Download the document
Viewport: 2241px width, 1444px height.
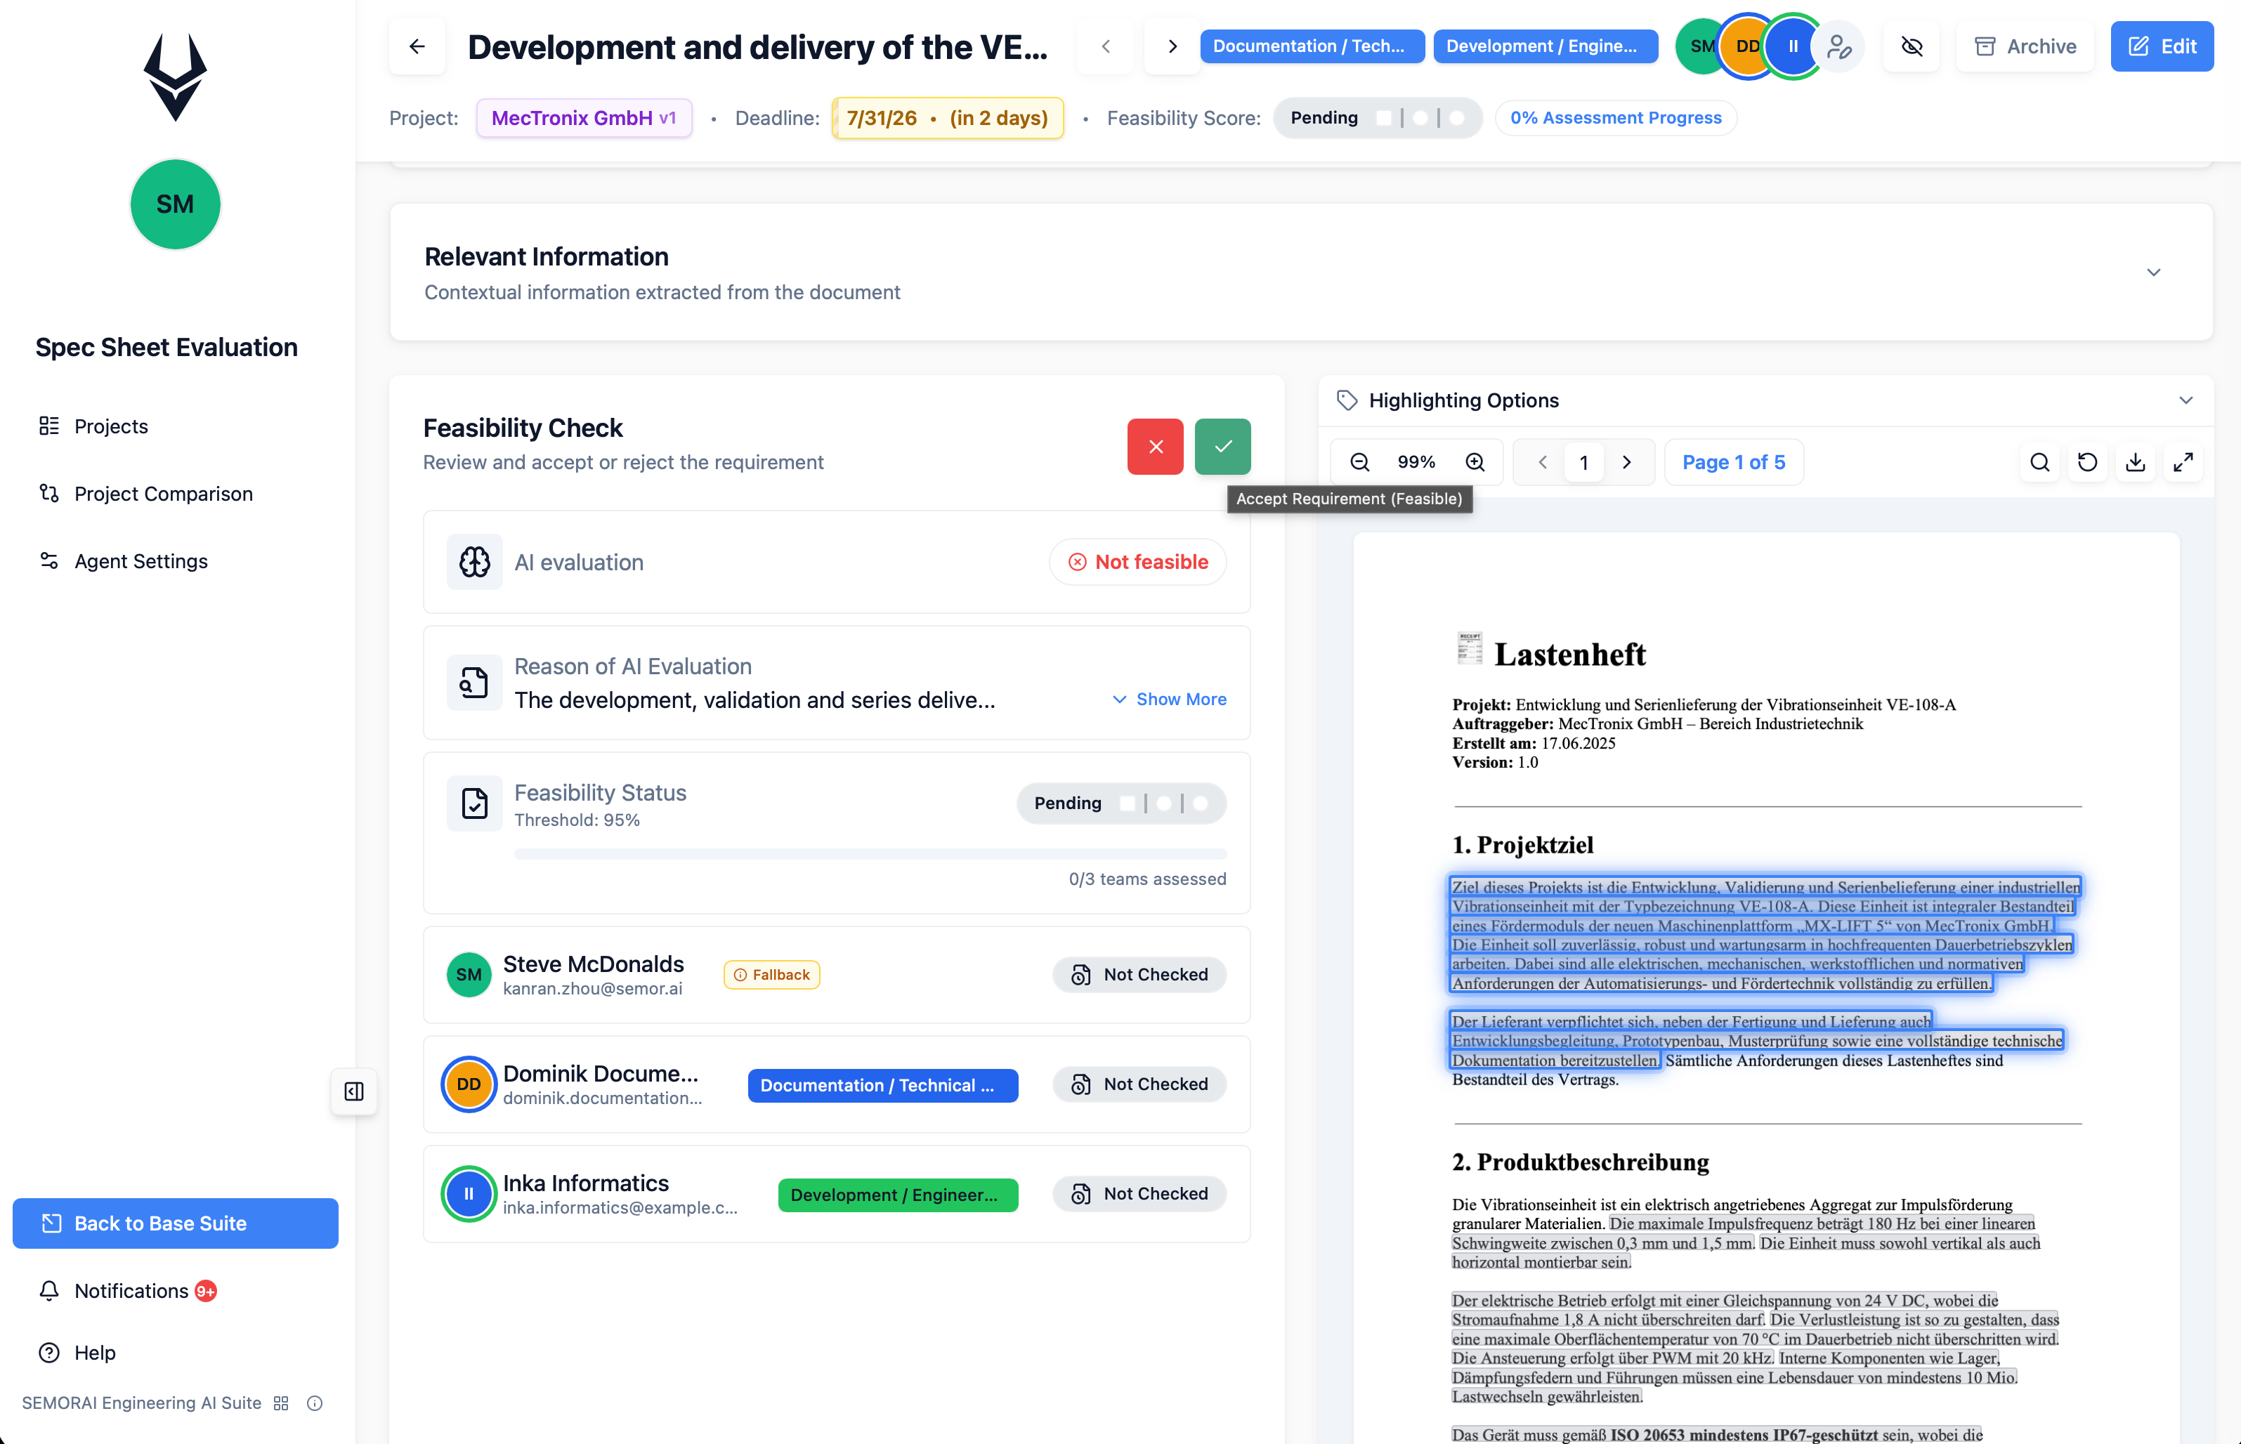click(2135, 462)
